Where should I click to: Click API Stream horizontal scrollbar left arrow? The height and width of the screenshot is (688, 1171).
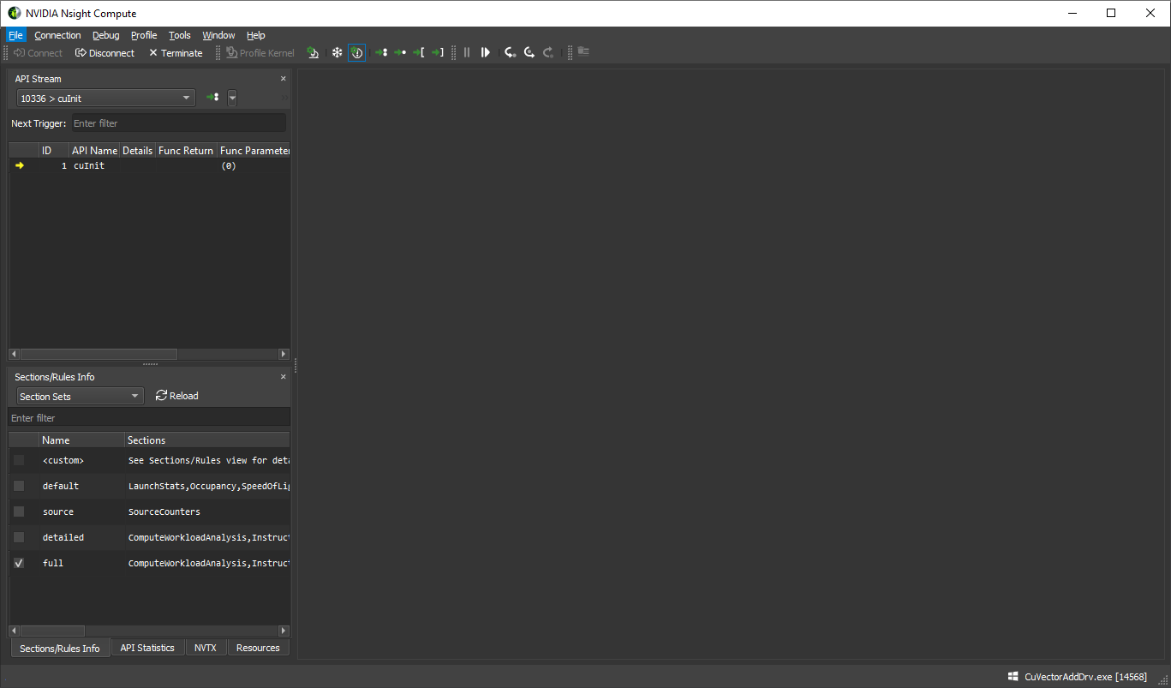pos(14,354)
